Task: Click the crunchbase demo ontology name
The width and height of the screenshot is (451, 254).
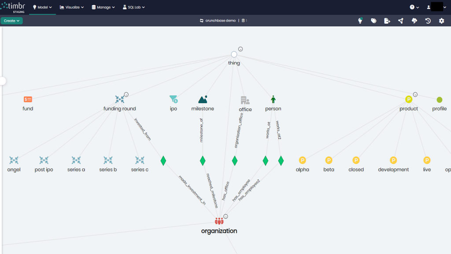Action: click(220, 21)
